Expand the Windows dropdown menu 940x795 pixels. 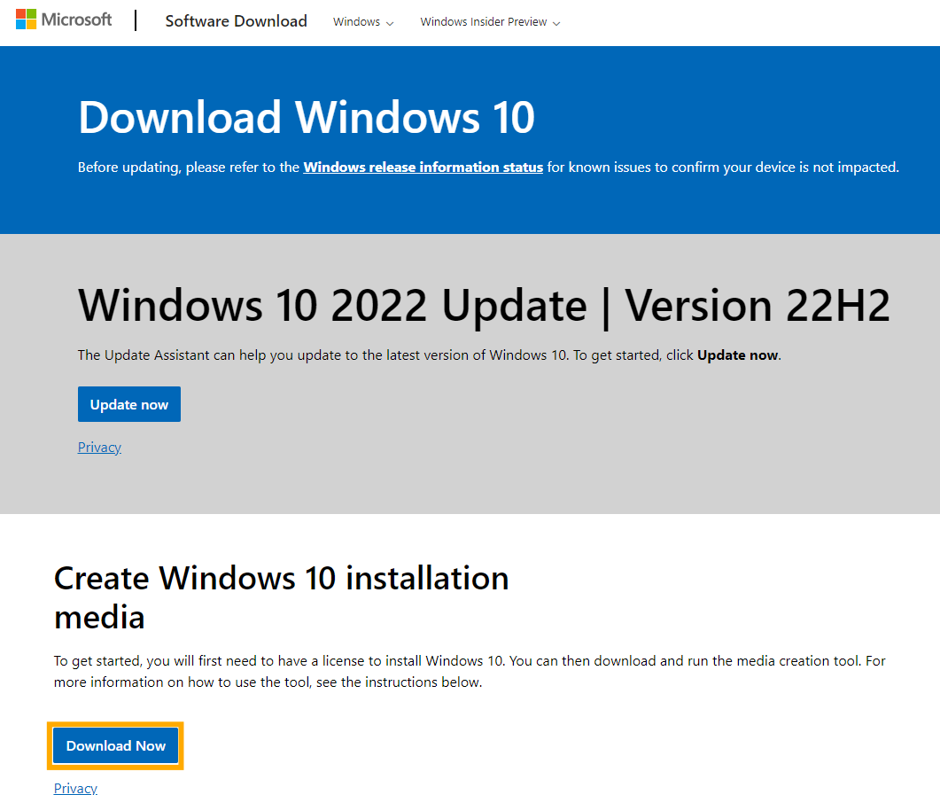pyautogui.click(x=363, y=22)
